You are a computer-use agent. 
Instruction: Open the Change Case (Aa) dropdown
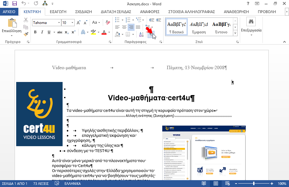pos(96,22)
